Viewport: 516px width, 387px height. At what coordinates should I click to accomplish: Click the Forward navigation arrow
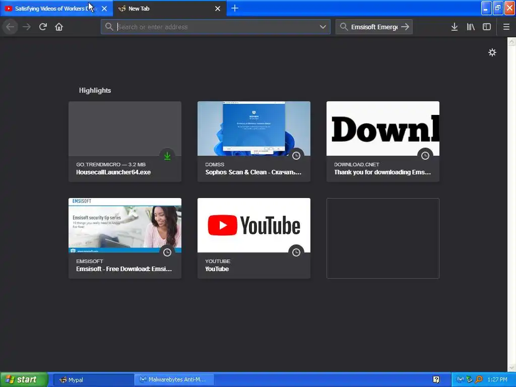(27, 27)
